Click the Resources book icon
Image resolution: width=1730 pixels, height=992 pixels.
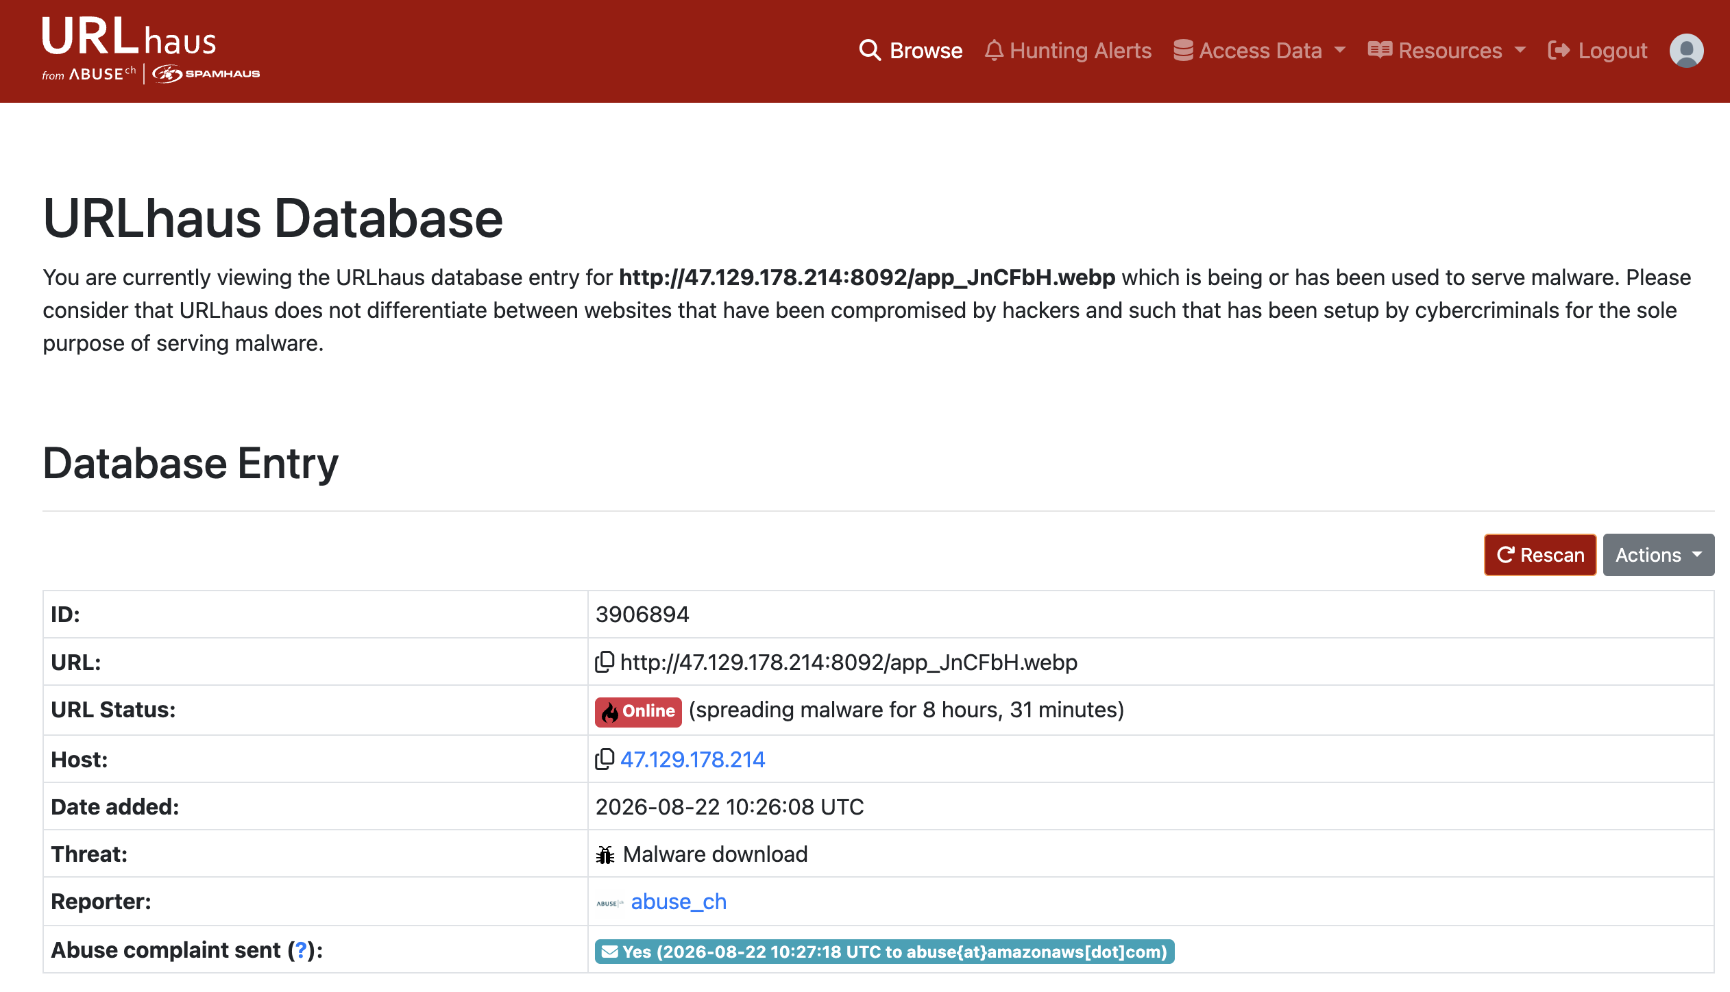(1380, 50)
